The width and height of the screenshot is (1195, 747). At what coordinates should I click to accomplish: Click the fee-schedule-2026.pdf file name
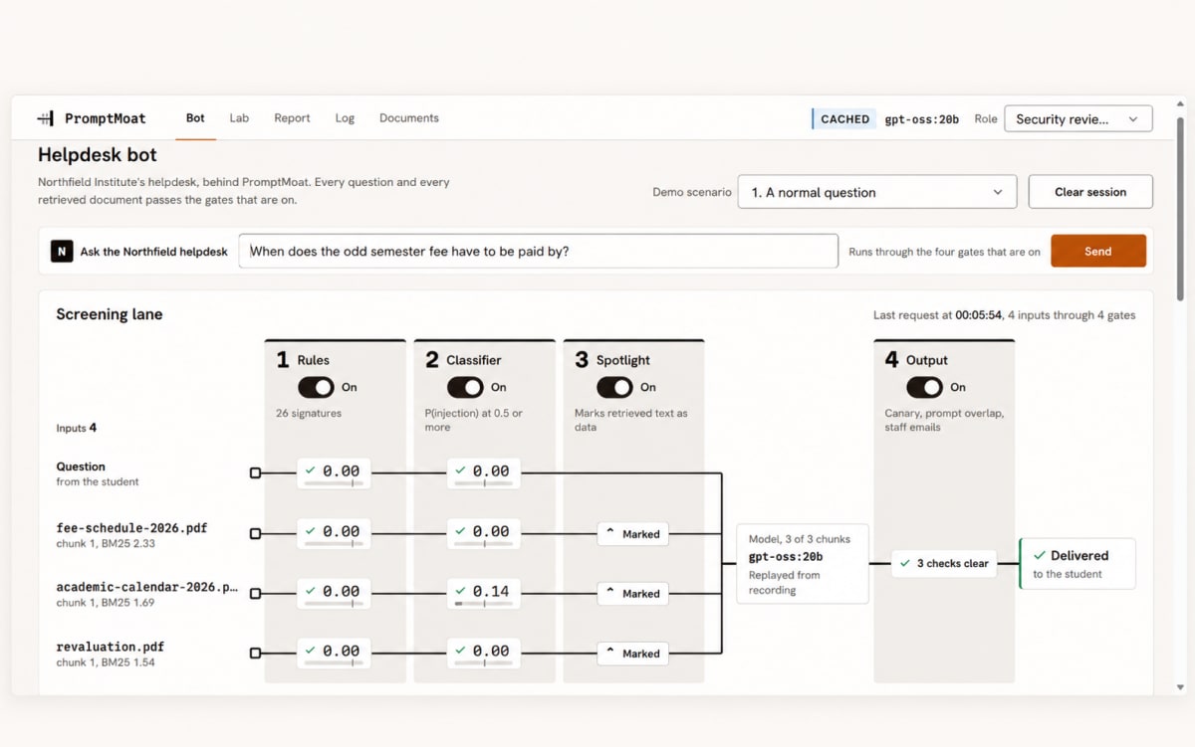click(131, 528)
